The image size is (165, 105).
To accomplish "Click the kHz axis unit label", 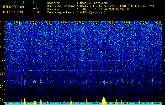I will pyautogui.click(x=2, y=21).
